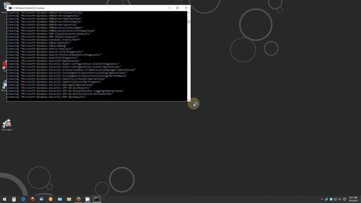
Task: Open Microsoft Edge from the taskbar
Action: (x=23, y=199)
